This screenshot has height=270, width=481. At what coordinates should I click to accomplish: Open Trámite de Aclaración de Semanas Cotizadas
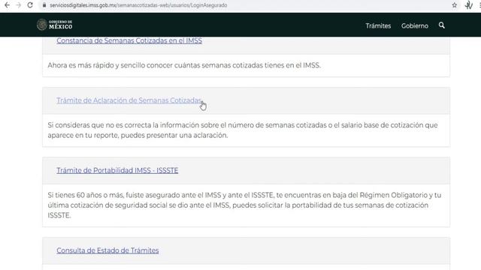[x=129, y=100]
